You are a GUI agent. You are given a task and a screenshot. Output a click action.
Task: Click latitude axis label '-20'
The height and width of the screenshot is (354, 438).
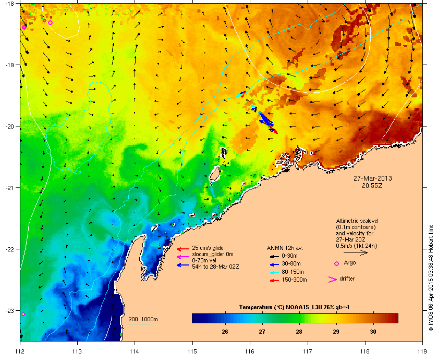(x=10, y=127)
